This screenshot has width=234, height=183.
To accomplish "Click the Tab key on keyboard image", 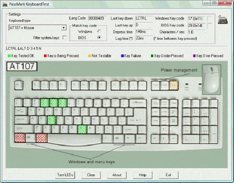I will [x=21, y=111].
